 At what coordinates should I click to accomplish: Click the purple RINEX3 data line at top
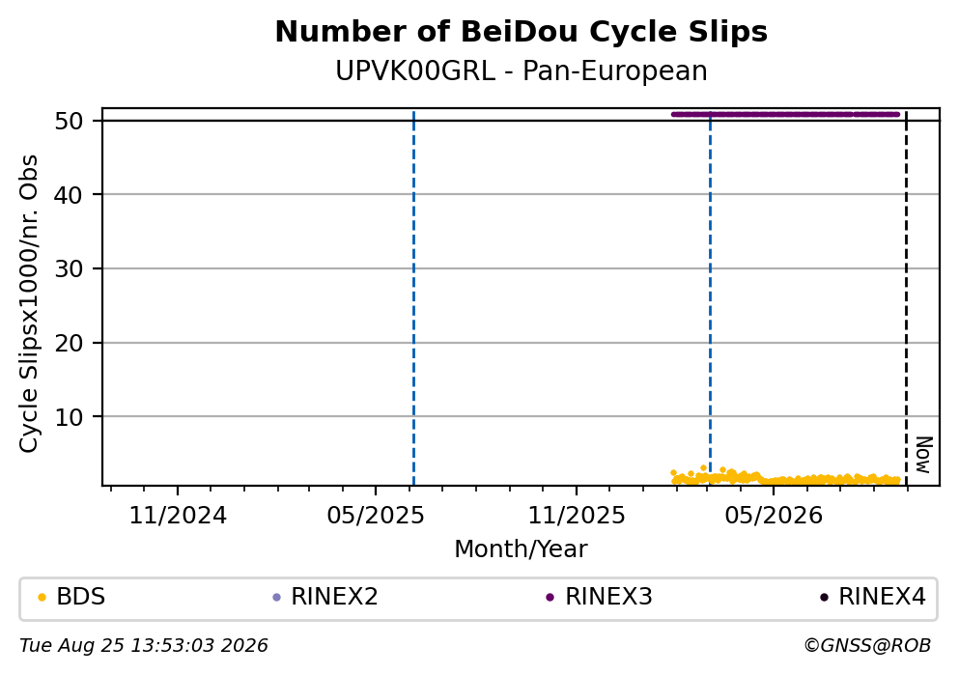[x=785, y=114]
